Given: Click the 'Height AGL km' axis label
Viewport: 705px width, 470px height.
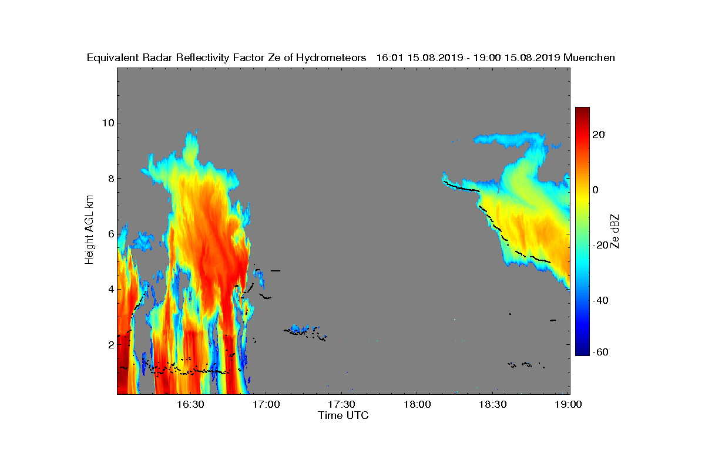Looking at the screenshot, I should click(x=89, y=230).
